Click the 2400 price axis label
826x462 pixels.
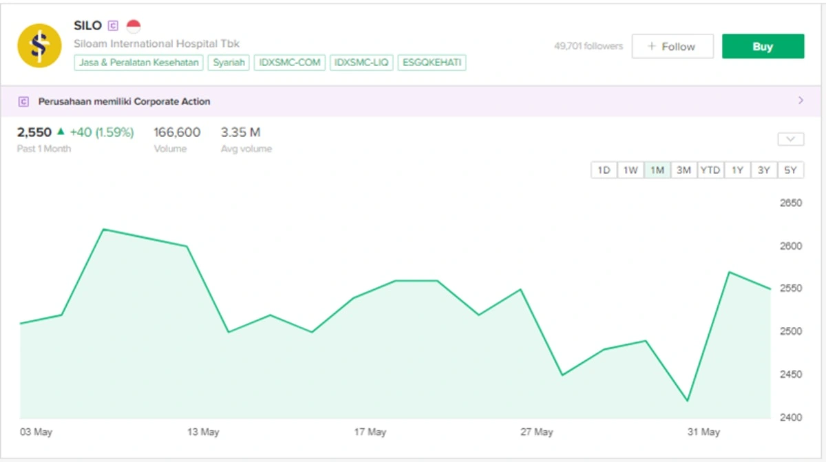(791, 417)
